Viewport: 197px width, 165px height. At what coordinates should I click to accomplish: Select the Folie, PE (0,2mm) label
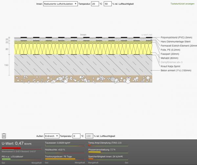coord(172,50)
